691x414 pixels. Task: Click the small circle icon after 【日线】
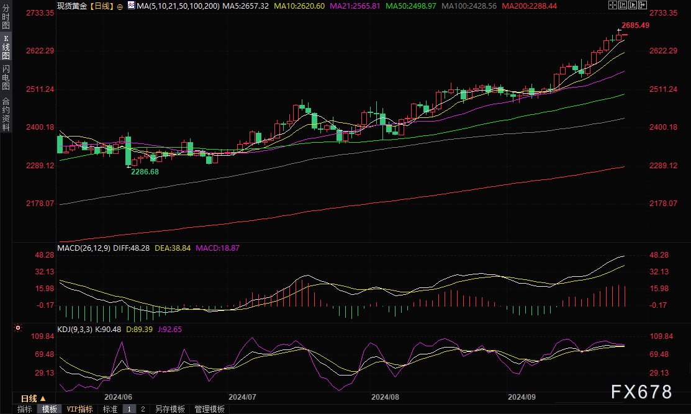pos(119,6)
